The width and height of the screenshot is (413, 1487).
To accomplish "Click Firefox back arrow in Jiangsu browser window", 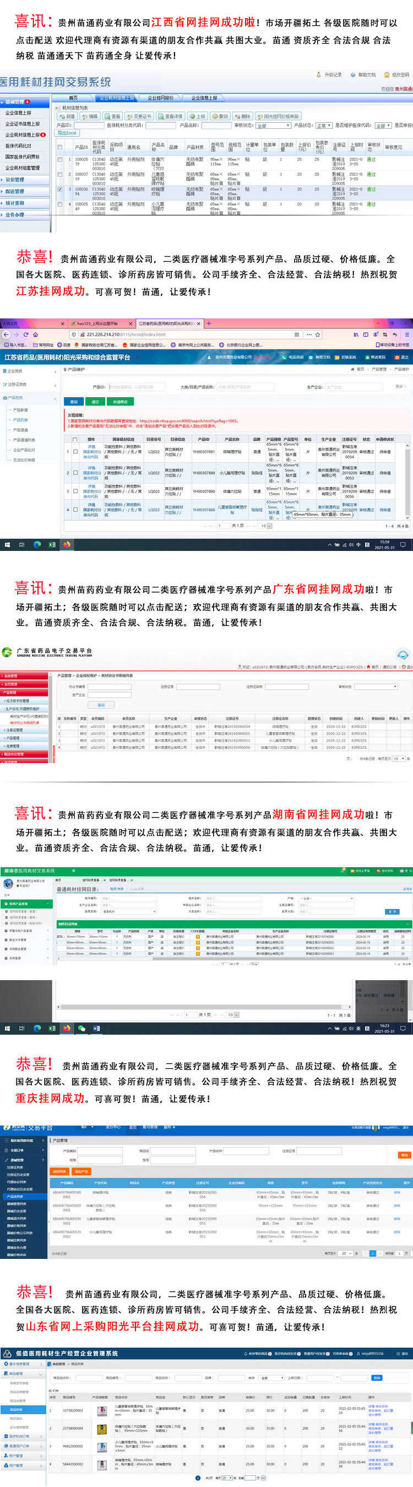I will tap(6, 334).
